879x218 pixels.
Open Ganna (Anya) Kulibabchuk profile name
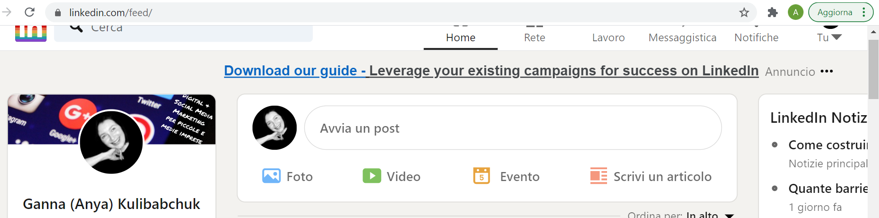(112, 204)
